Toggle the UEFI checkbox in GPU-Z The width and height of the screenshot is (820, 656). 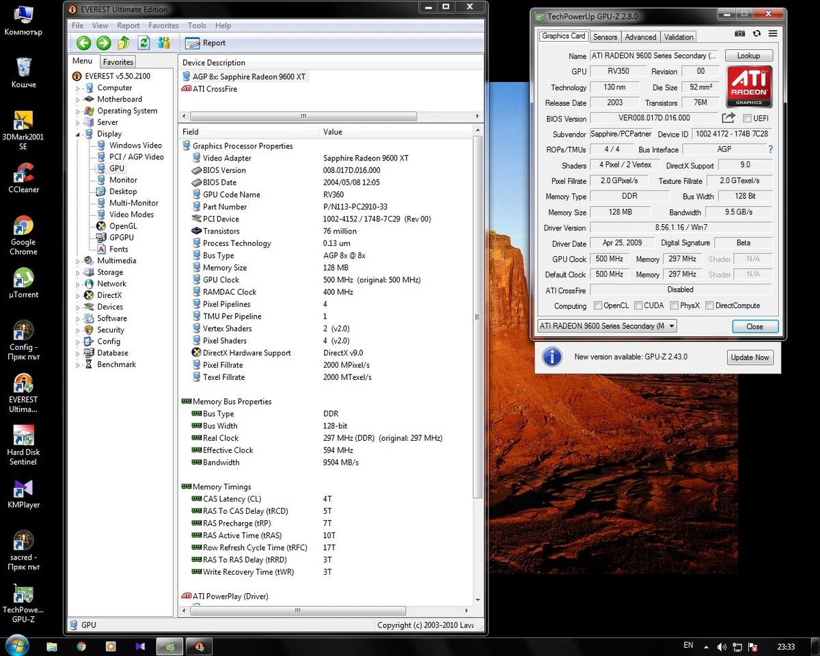pos(747,118)
